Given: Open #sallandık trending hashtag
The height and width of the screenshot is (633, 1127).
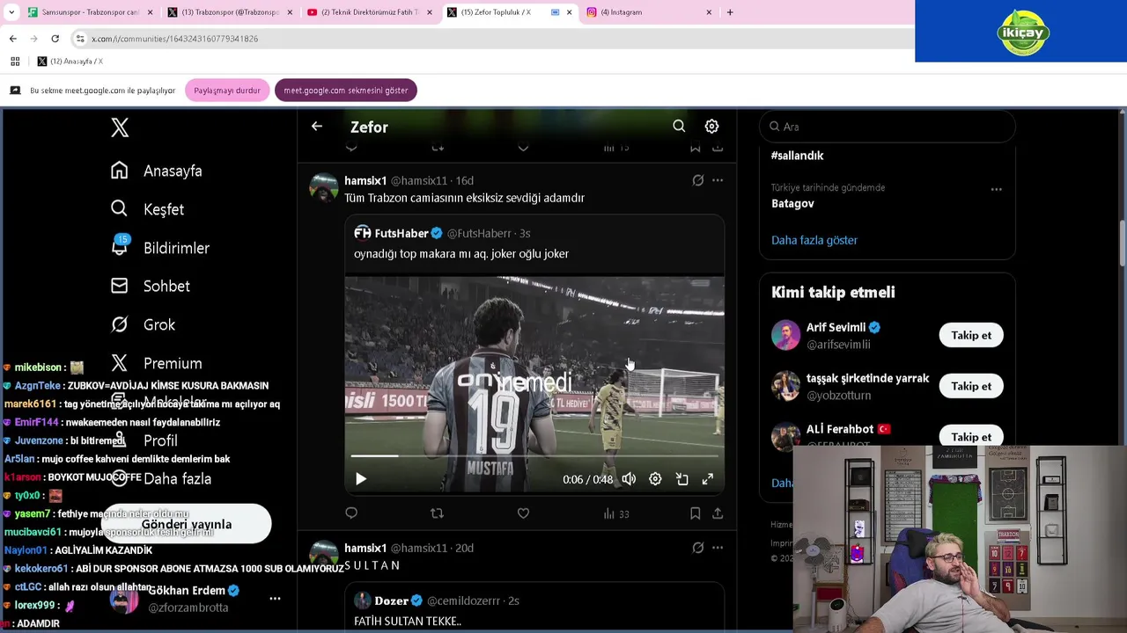Looking at the screenshot, I should [798, 156].
